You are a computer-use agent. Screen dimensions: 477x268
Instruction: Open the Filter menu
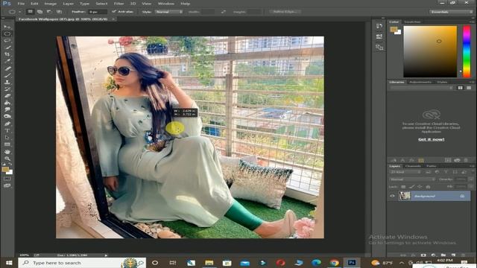click(x=119, y=4)
